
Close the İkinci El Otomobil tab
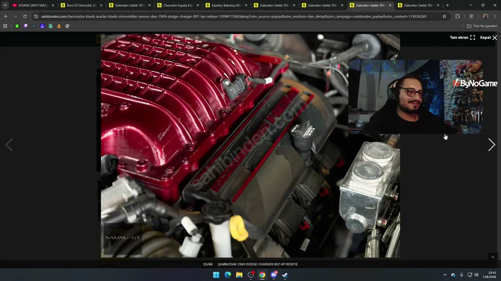tap(101, 5)
